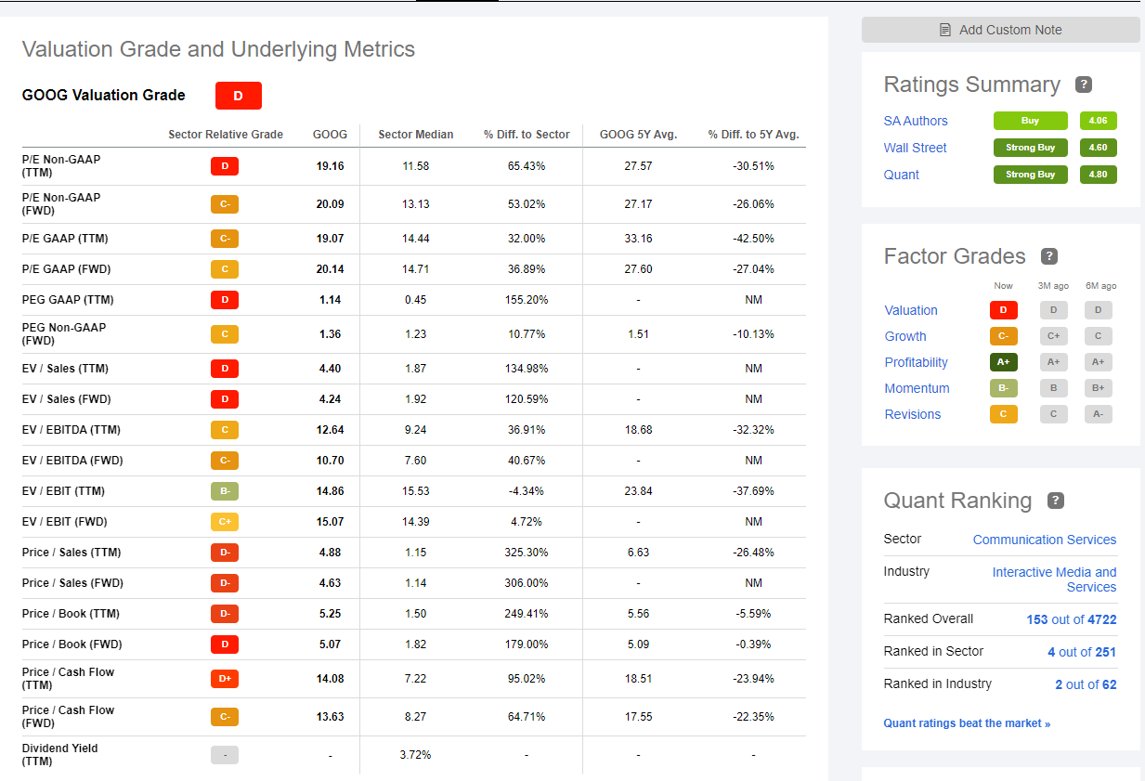Click the D grade badge for P/E Non-GAAP (TTM)

coord(225,166)
